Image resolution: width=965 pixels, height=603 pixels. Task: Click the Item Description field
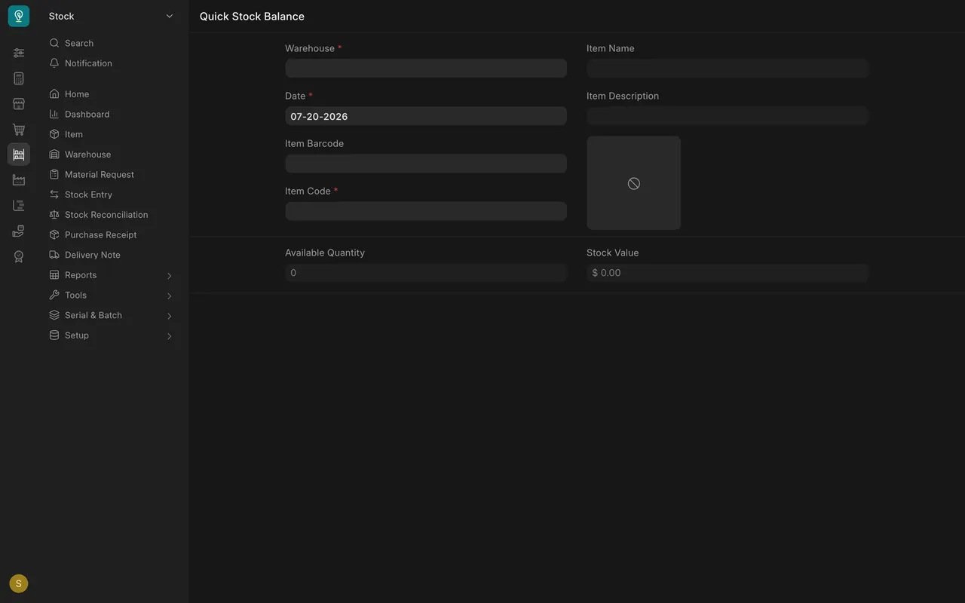[x=728, y=116]
